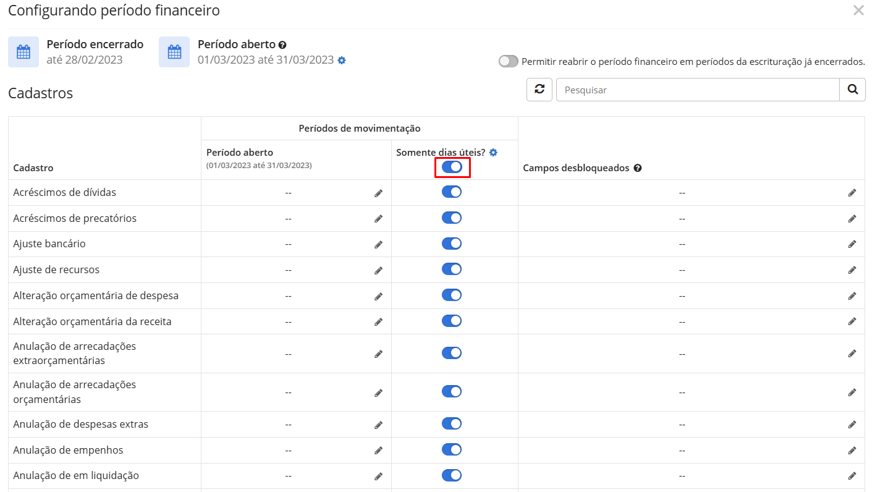
Task: Edit unlocked fields for Acréscimos de precatórios
Action: [x=852, y=219]
